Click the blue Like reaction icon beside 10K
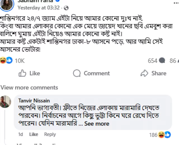179x145 pixels. point(10,60)
